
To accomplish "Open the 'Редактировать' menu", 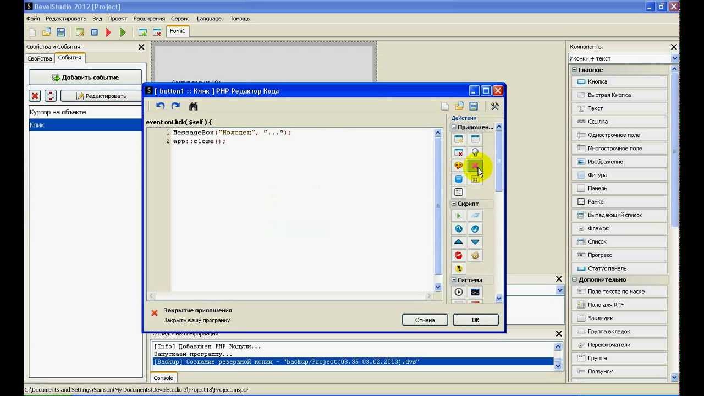I will coord(66,19).
